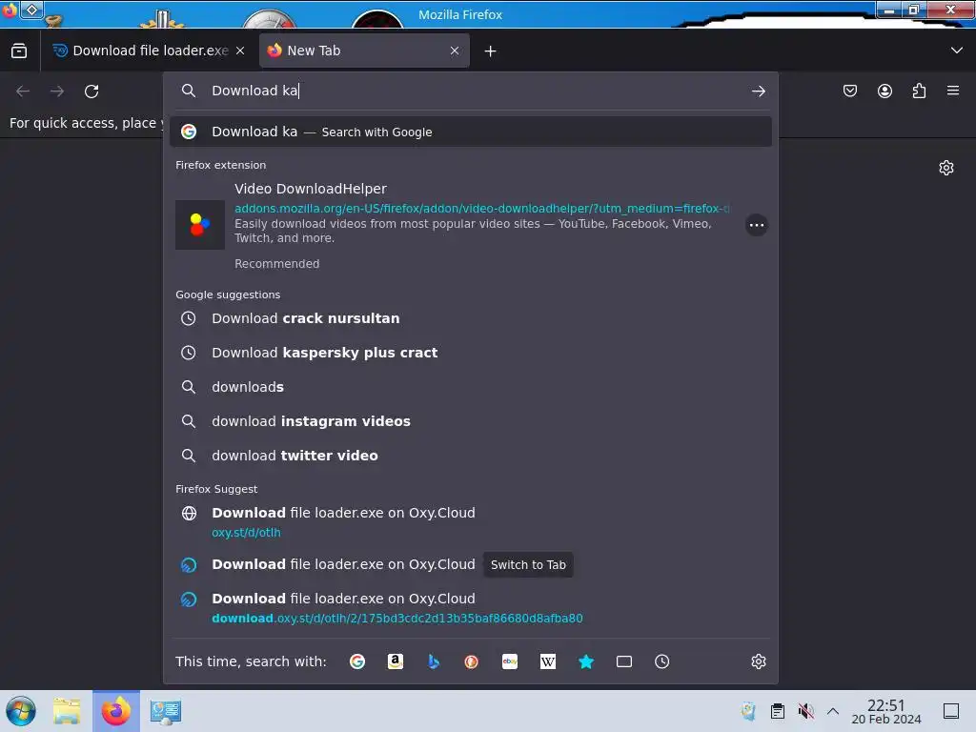Search history with clock icon
Viewport: 976px width, 732px height.
pos(661,661)
